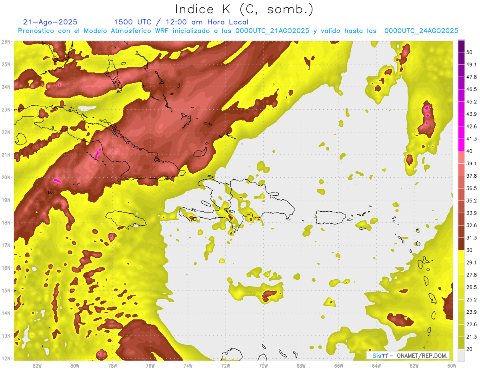Click the 49.1 value on the color scale

(471, 64)
